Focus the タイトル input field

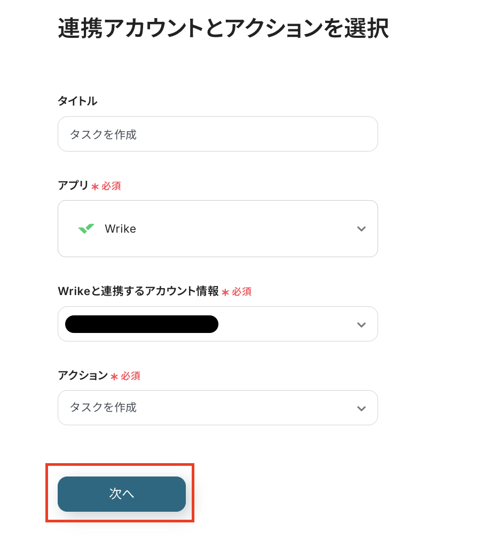point(218,134)
